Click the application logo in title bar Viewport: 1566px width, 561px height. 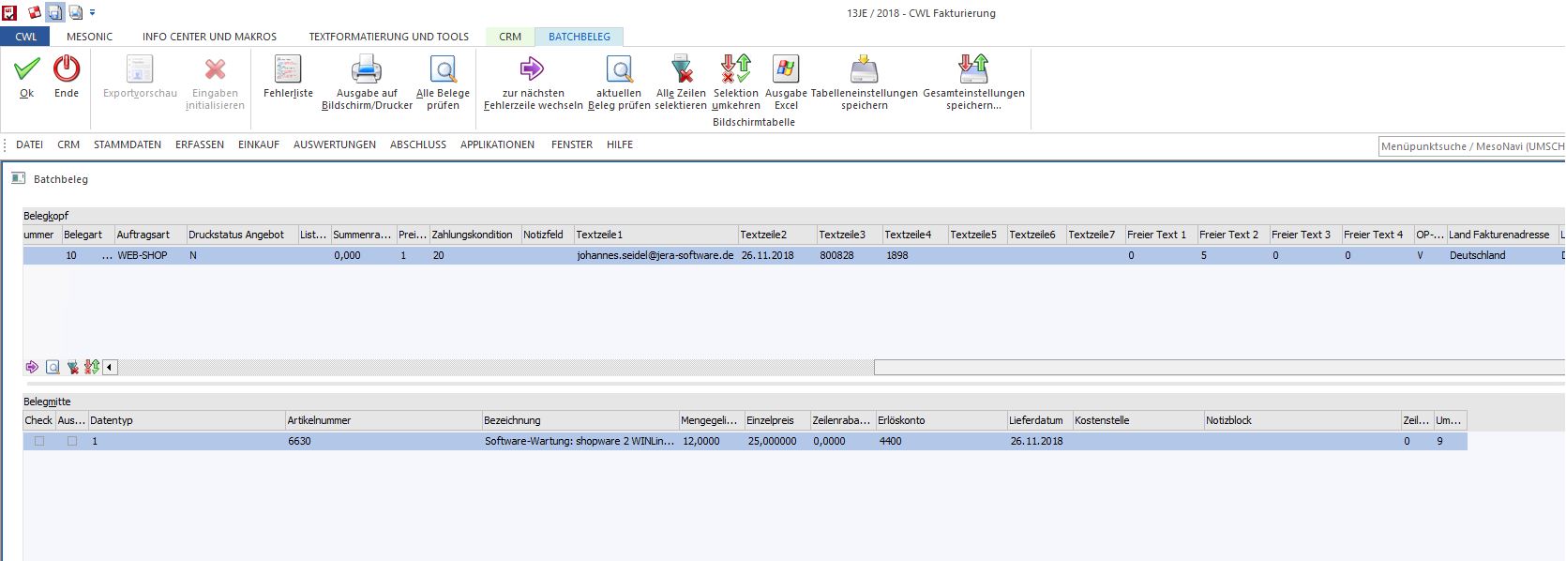(9, 12)
